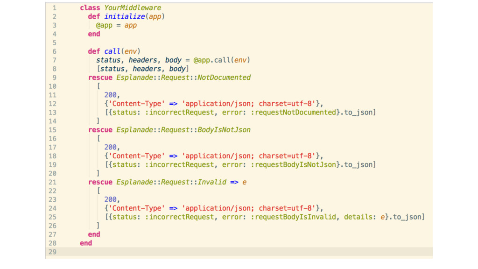478x269 pixels.
Task: Click line number 16 in the gutter
Action: click(52, 139)
